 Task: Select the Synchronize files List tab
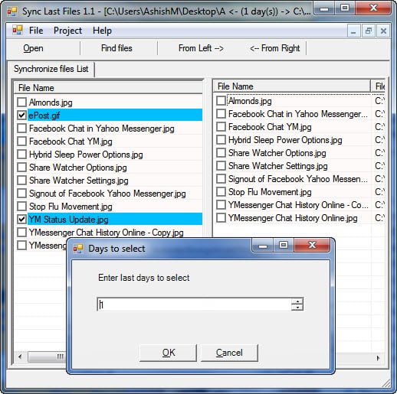point(51,69)
